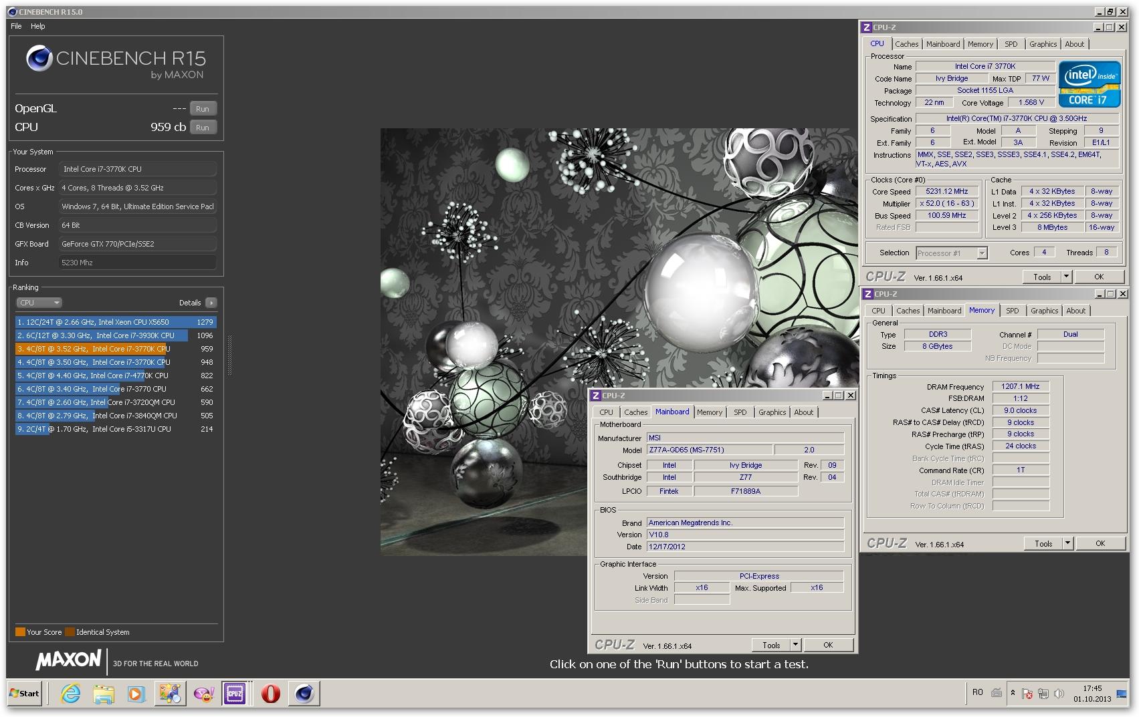
Task: Click the Cinebench R15 logo sphere
Action: (x=39, y=59)
